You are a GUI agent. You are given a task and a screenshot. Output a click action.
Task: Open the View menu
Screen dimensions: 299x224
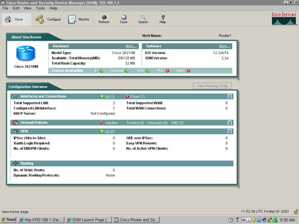27,8
